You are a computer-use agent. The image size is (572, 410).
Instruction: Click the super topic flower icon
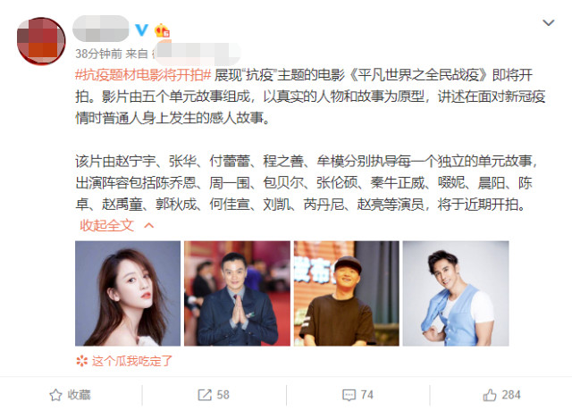coord(81,361)
